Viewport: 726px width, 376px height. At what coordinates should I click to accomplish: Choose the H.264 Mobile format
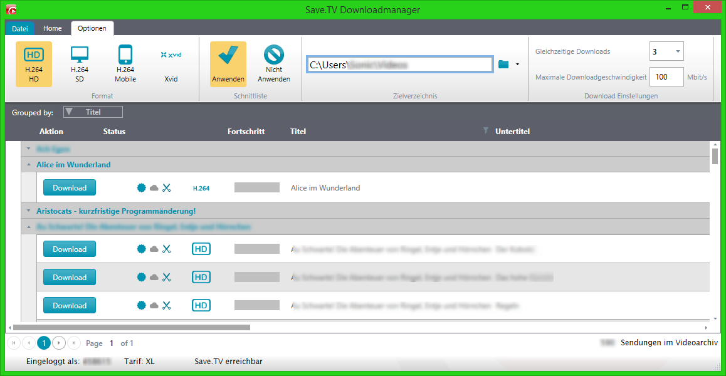pos(125,64)
